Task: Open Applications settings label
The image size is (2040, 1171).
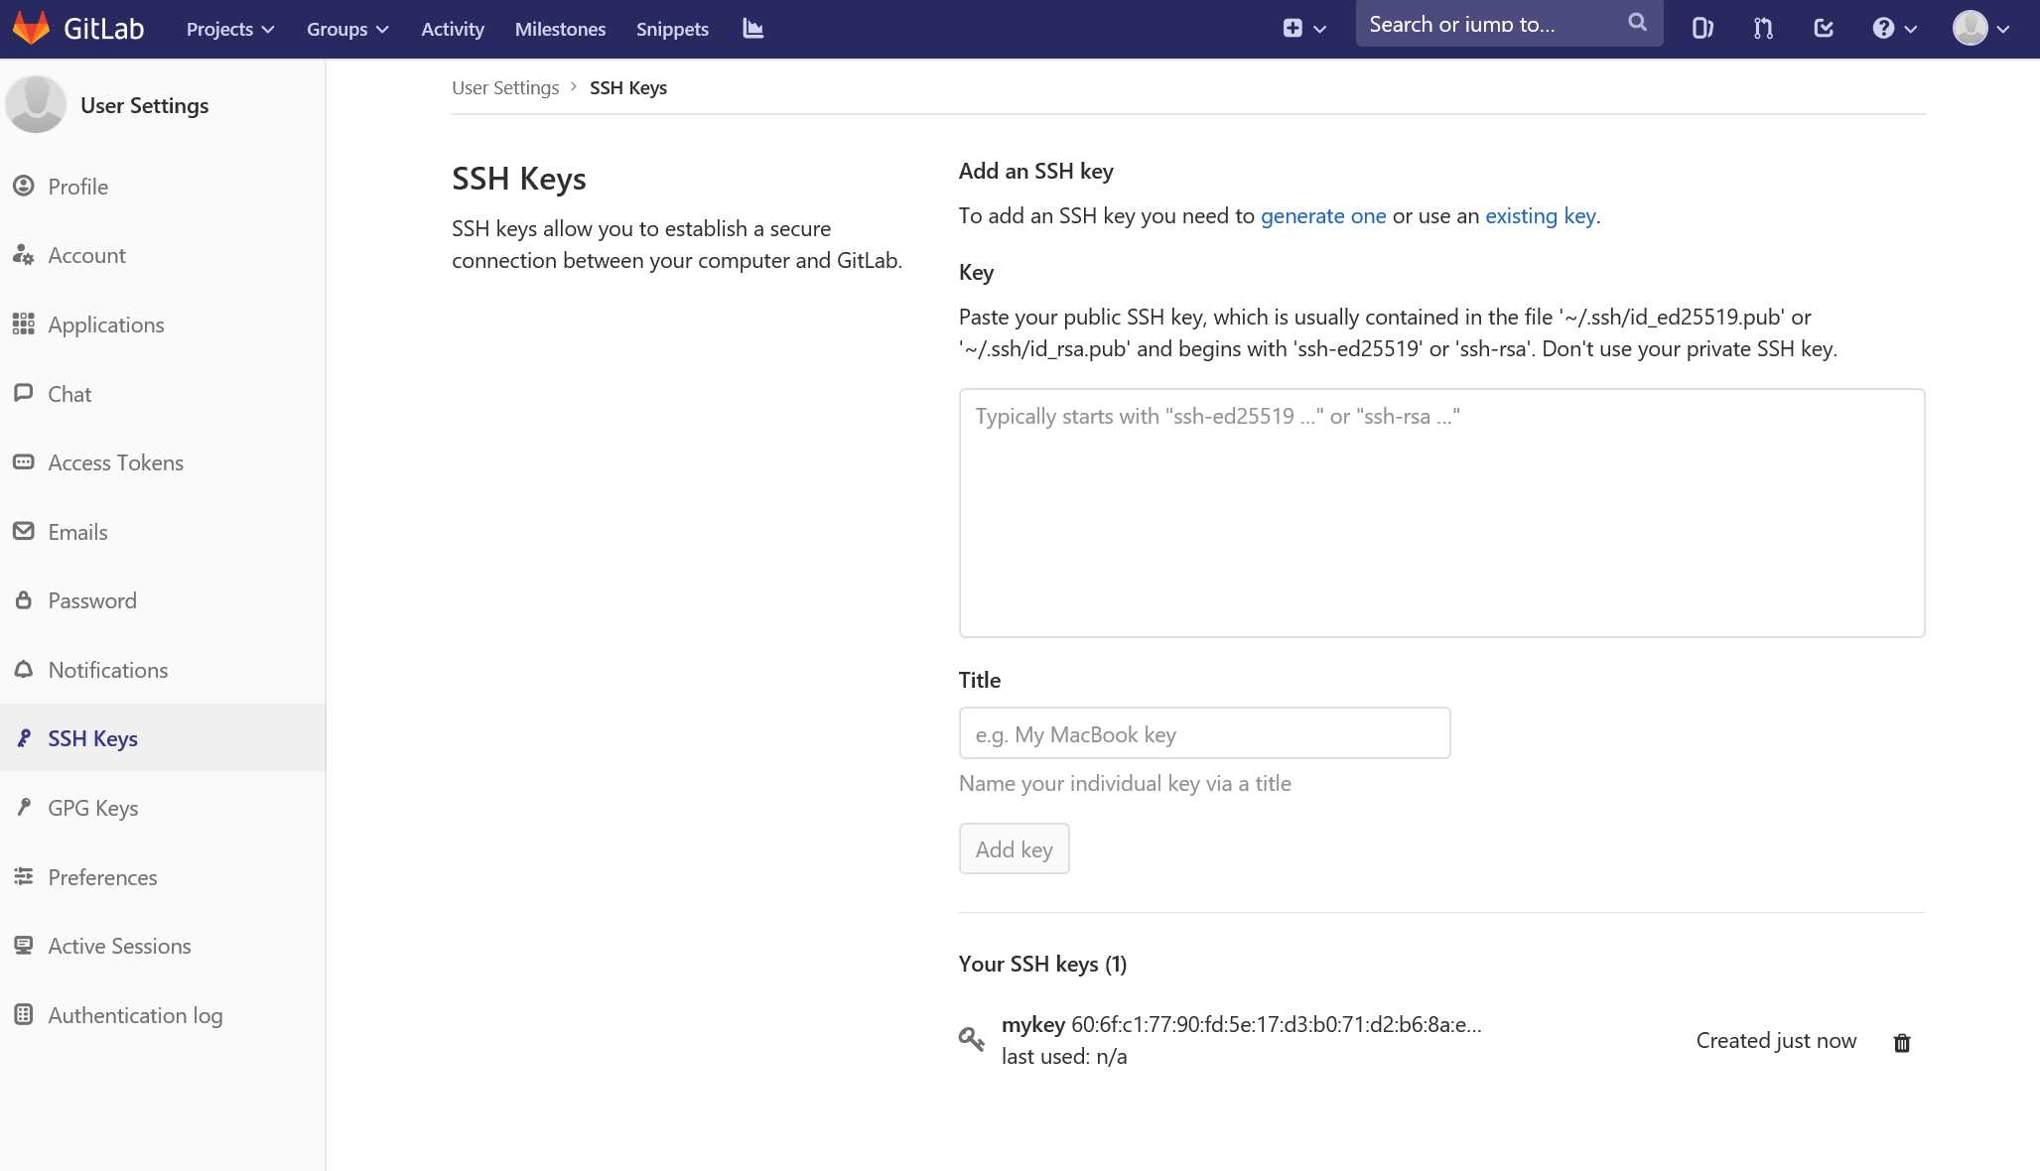Action: pos(106,325)
